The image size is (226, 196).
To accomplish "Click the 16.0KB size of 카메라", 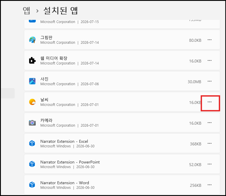I will coord(195,123).
